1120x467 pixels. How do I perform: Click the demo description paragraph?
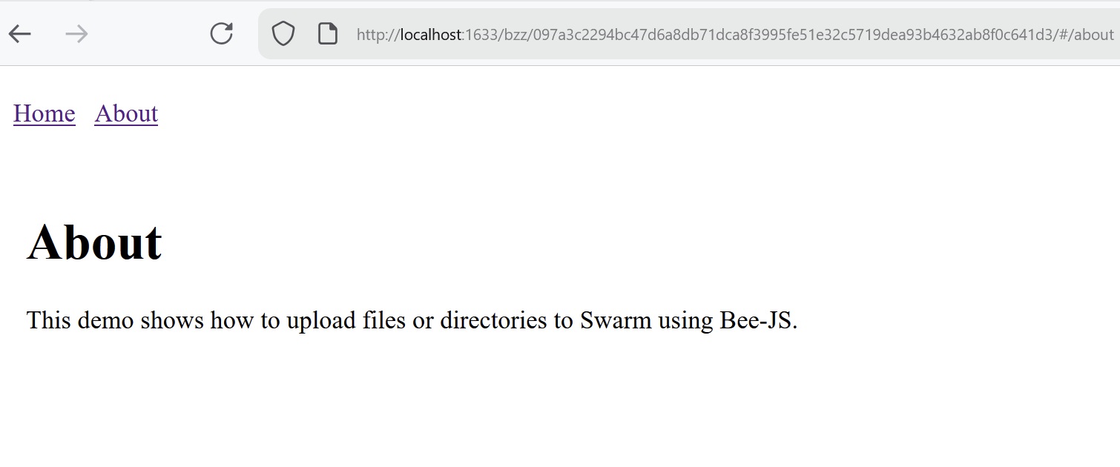[x=412, y=320]
